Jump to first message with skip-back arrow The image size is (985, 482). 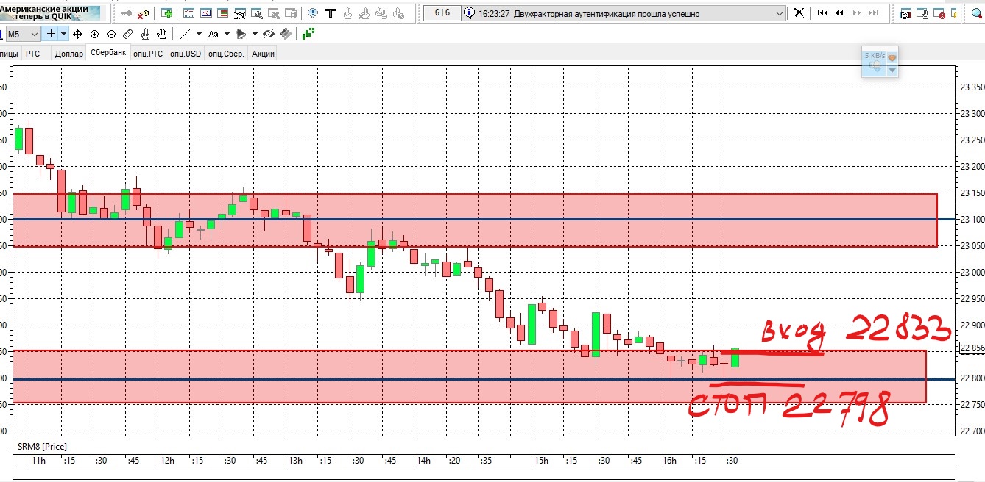tap(822, 12)
